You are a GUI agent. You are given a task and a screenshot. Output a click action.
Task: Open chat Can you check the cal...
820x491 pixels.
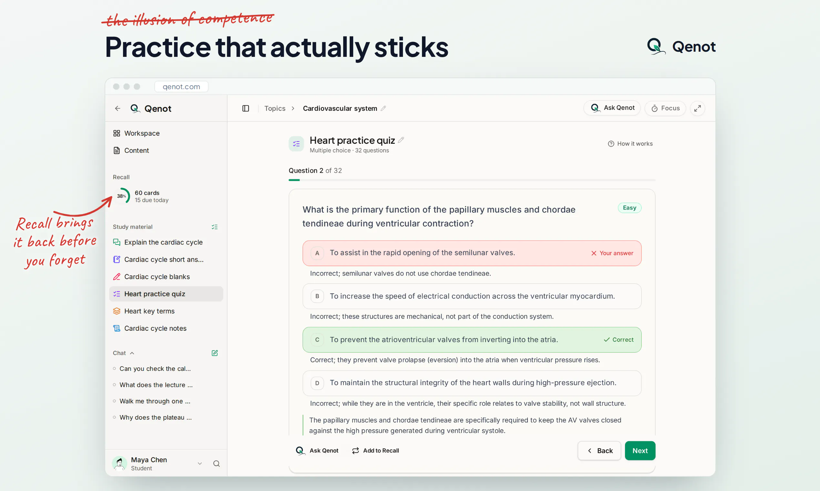(x=155, y=369)
